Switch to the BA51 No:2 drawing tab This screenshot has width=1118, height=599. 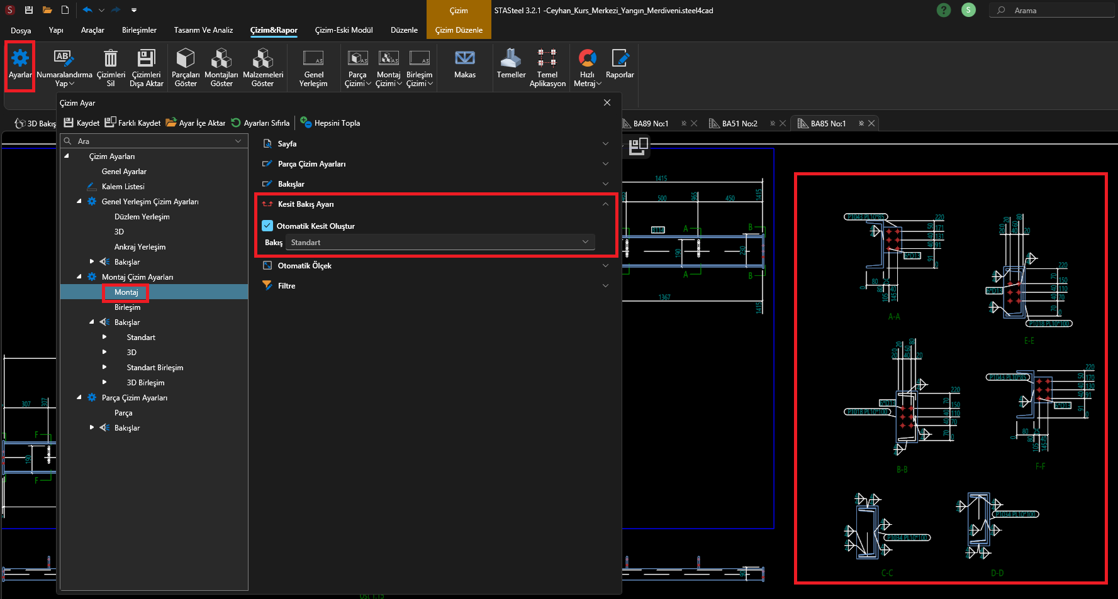tap(739, 124)
